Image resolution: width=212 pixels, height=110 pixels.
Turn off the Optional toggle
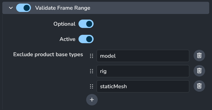[x=86, y=24]
